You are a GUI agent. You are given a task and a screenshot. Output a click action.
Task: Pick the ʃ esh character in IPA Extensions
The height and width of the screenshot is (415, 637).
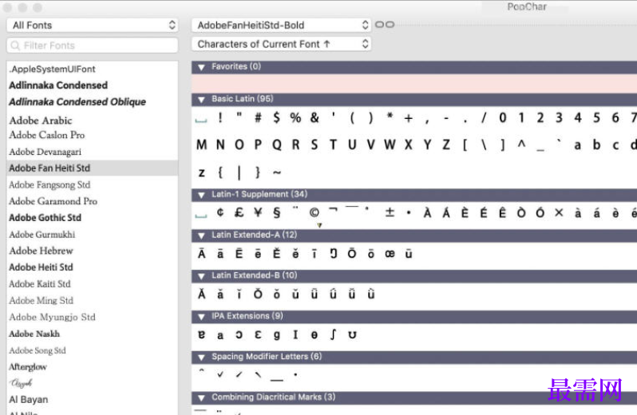[x=333, y=334]
